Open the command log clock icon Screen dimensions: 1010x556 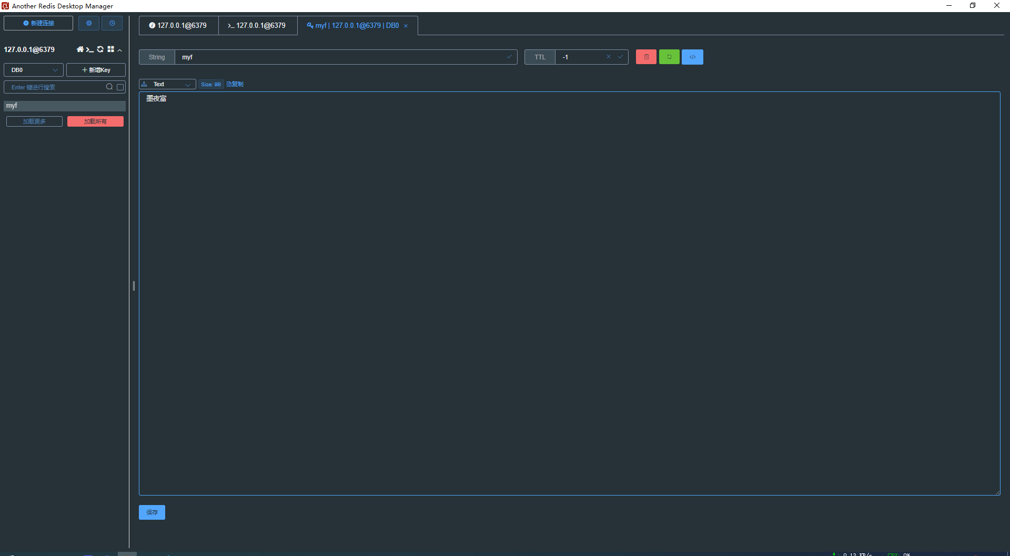(x=112, y=23)
